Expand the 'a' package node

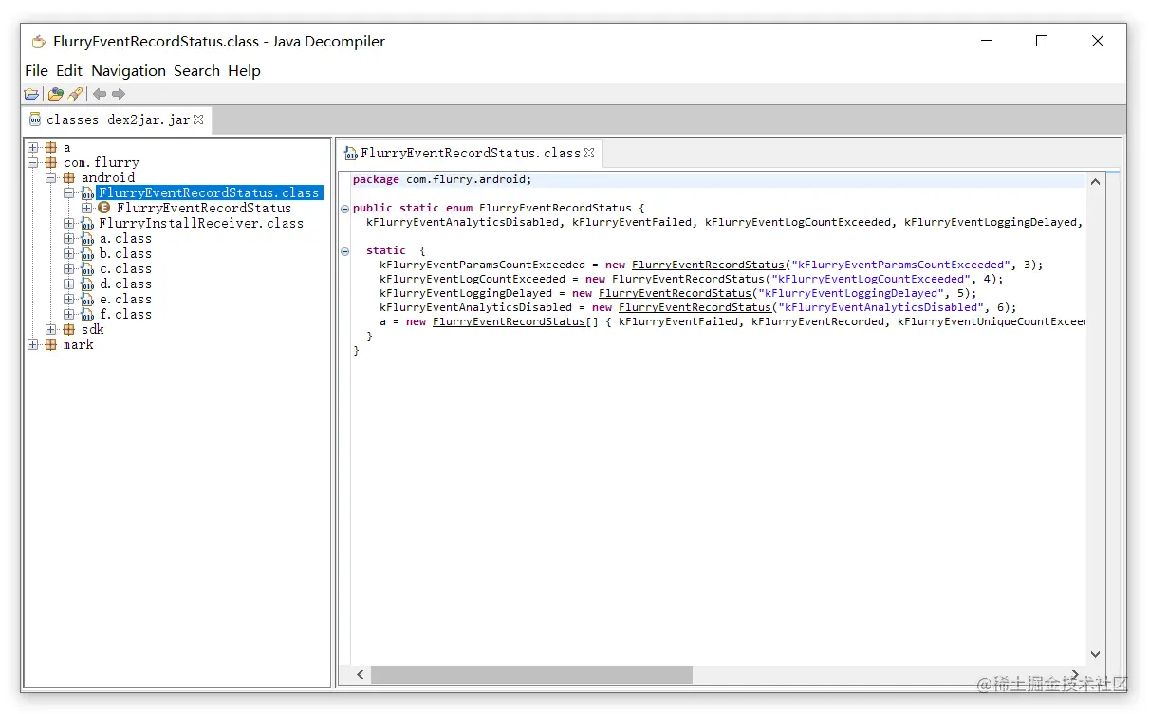click(33, 148)
